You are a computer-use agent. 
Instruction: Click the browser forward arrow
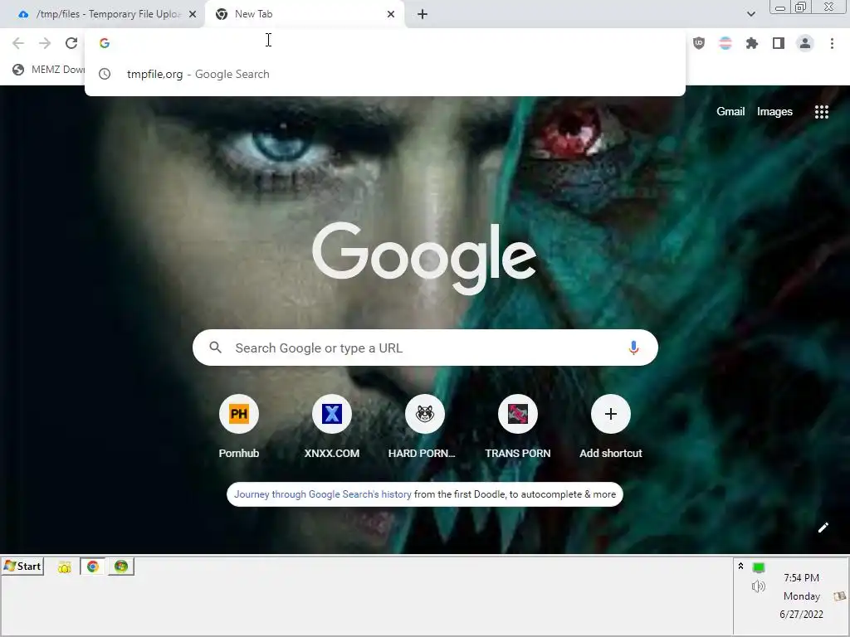pos(45,43)
